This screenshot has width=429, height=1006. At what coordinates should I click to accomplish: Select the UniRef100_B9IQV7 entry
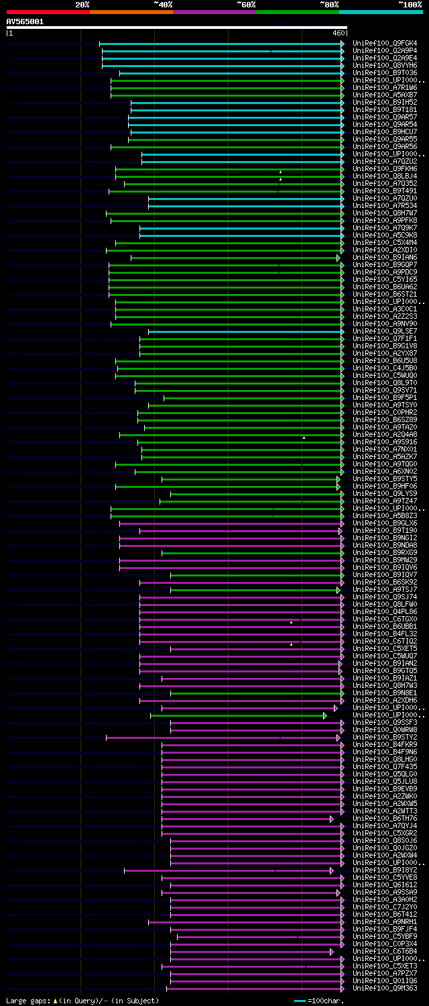(385, 575)
